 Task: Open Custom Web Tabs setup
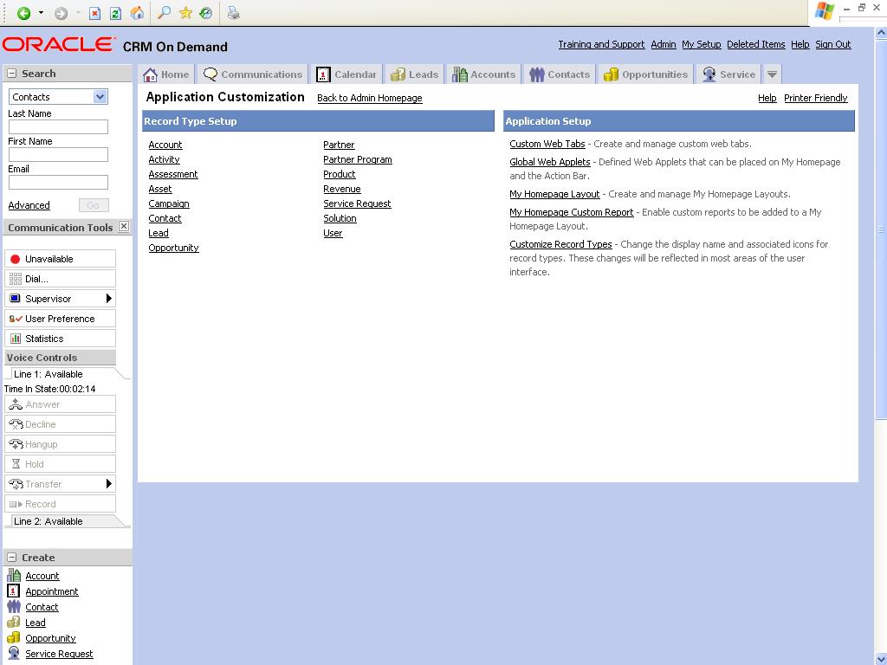click(547, 144)
